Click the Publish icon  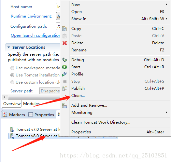tap(64, 88)
